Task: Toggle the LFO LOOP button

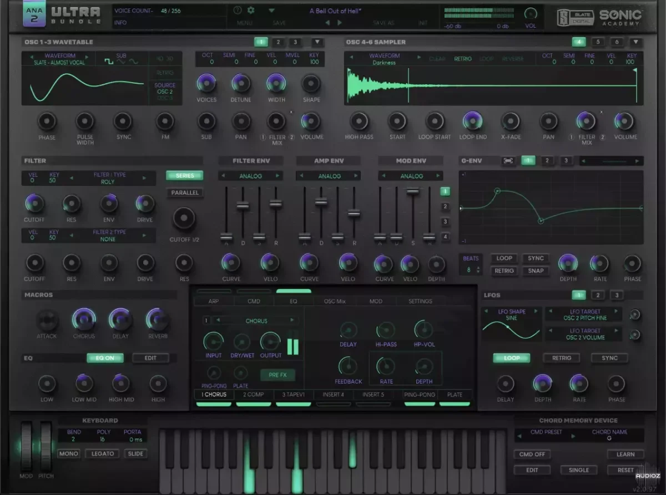Action: [x=512, y=358]
